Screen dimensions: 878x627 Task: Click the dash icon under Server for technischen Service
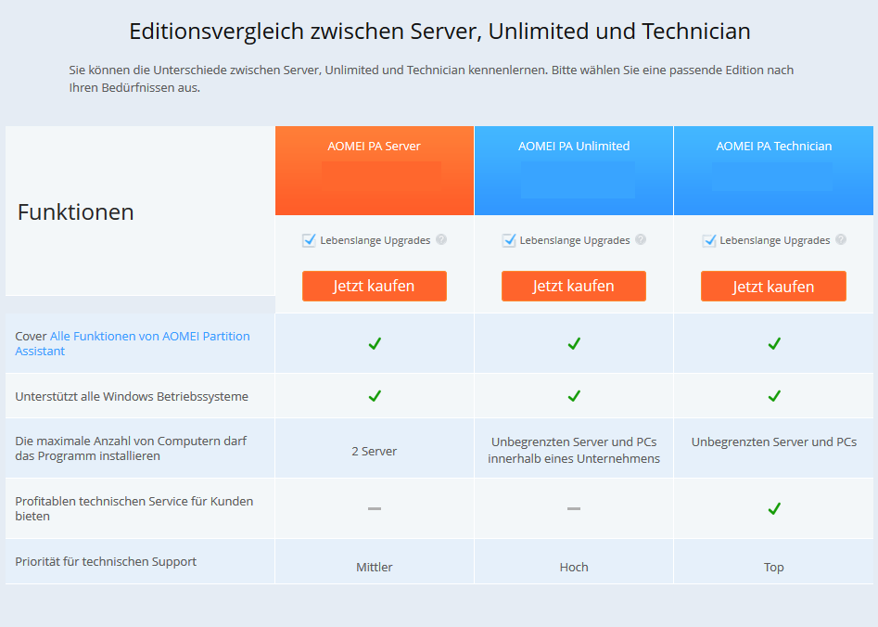pos(374,508)
